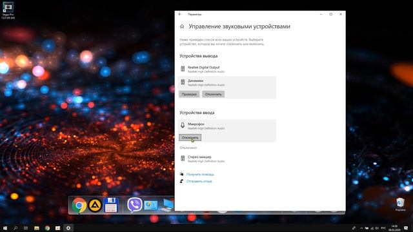Close the Параметры settings window
This screenshot has height=232, width=413.
(x=341, y=14)
